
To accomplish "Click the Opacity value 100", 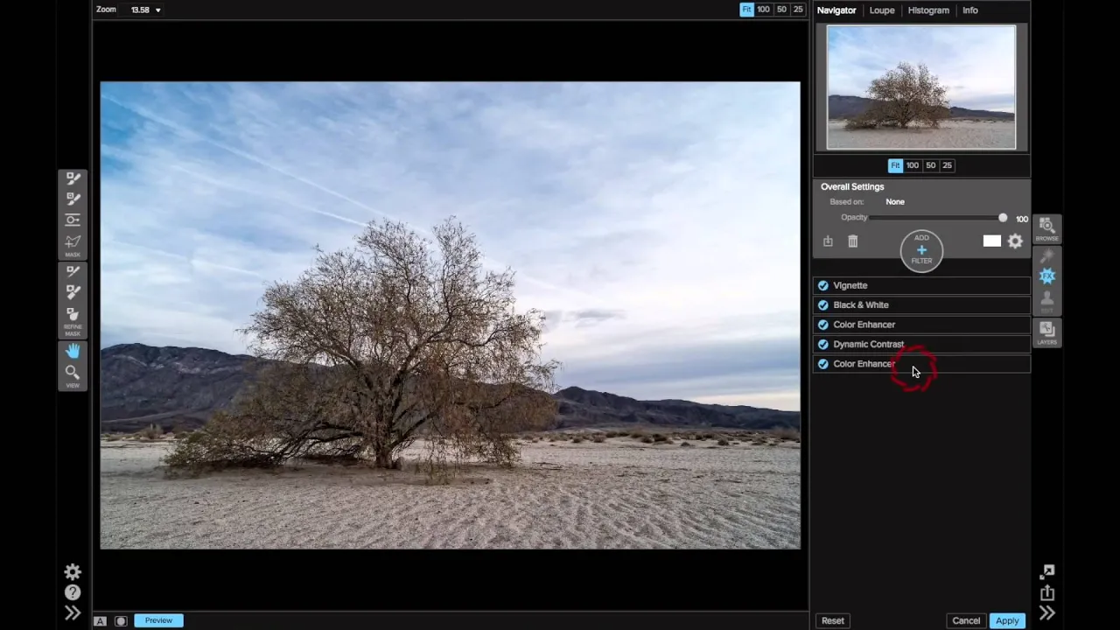I will [1021, 220].
